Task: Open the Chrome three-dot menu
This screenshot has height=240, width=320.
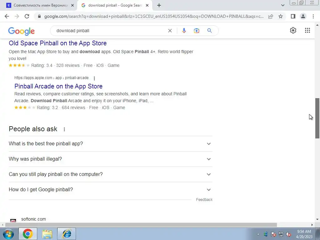Action: 313,16
